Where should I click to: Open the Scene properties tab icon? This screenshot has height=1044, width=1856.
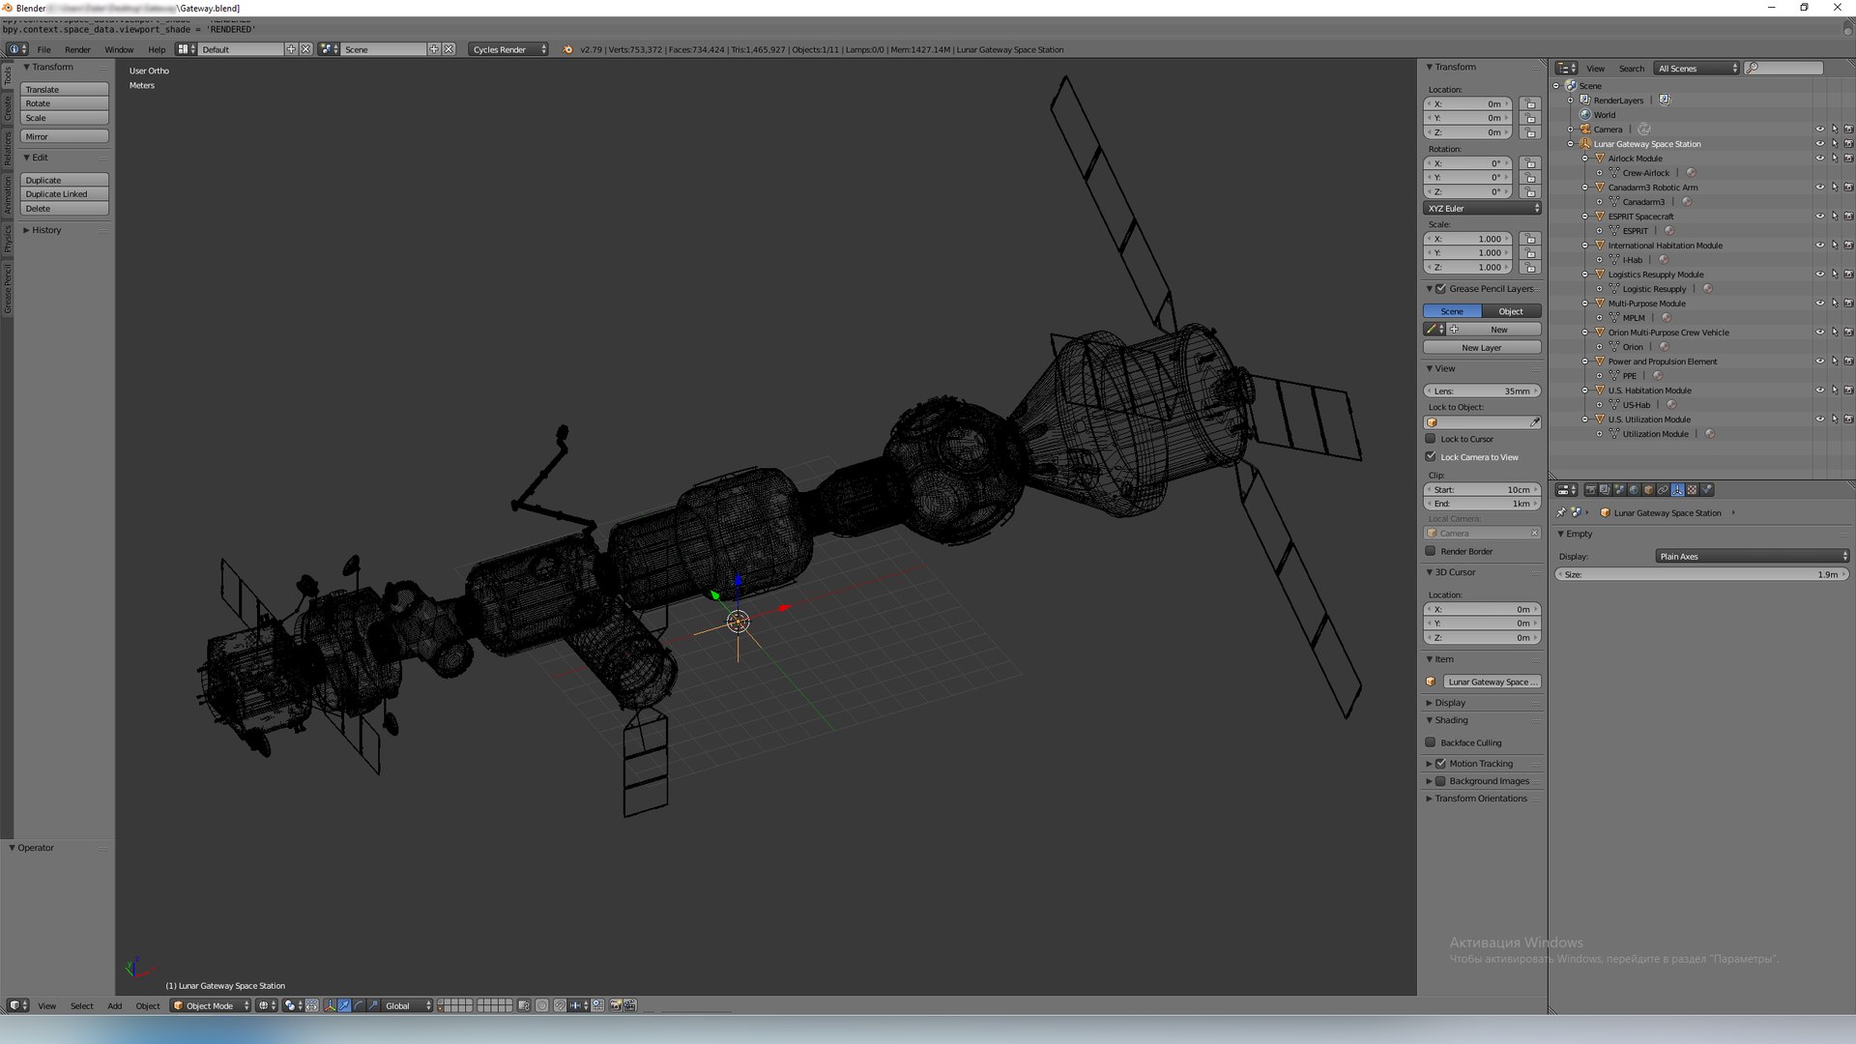(x=1619, y=490)
